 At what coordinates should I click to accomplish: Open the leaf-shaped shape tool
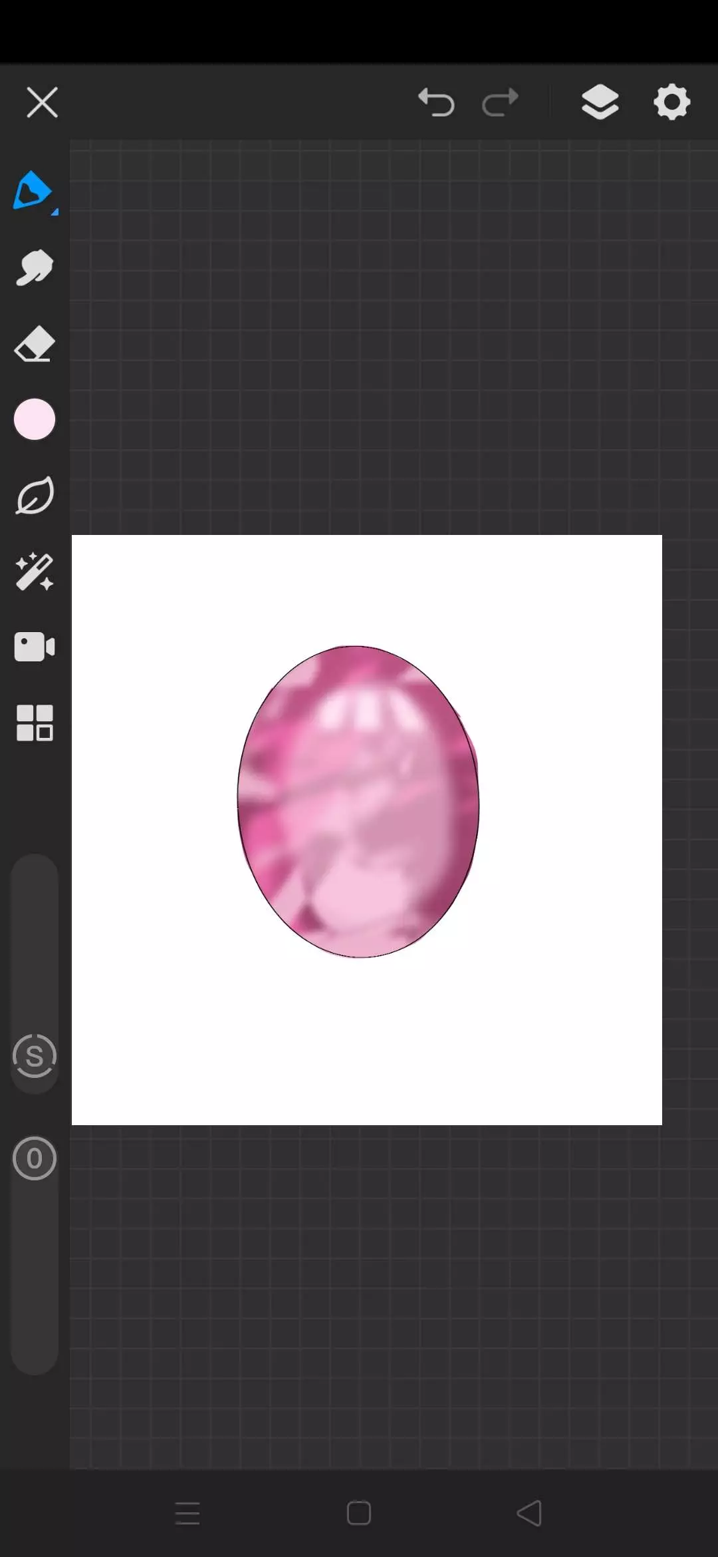click(x=35, y=496)
